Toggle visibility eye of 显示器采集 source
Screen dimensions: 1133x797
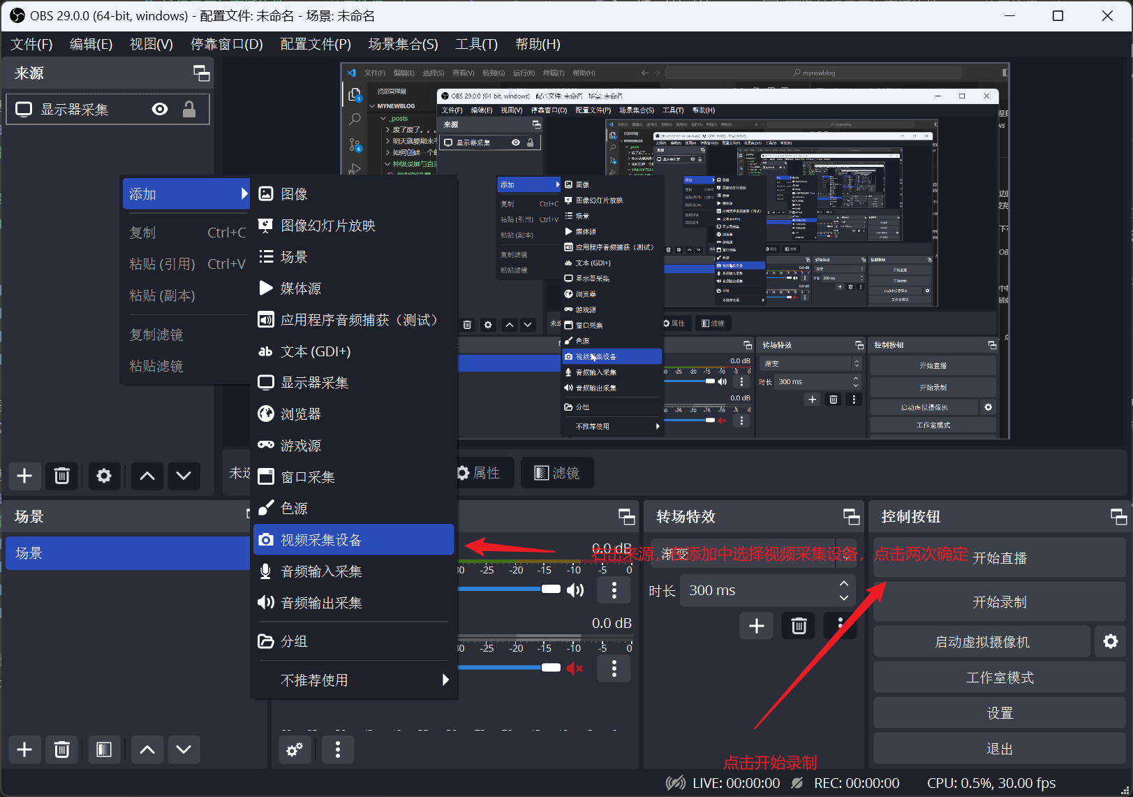pos(160,109)
